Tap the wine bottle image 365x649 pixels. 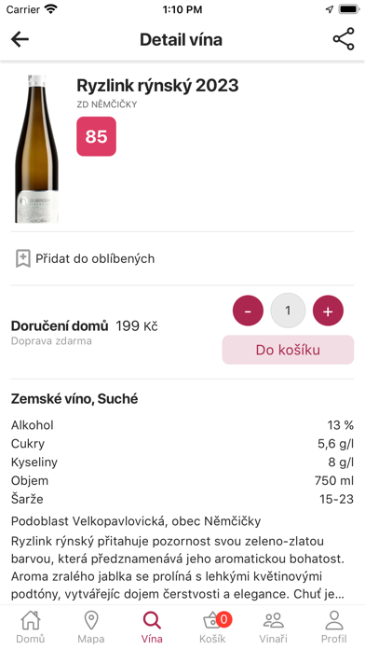[x=37, y=149]
